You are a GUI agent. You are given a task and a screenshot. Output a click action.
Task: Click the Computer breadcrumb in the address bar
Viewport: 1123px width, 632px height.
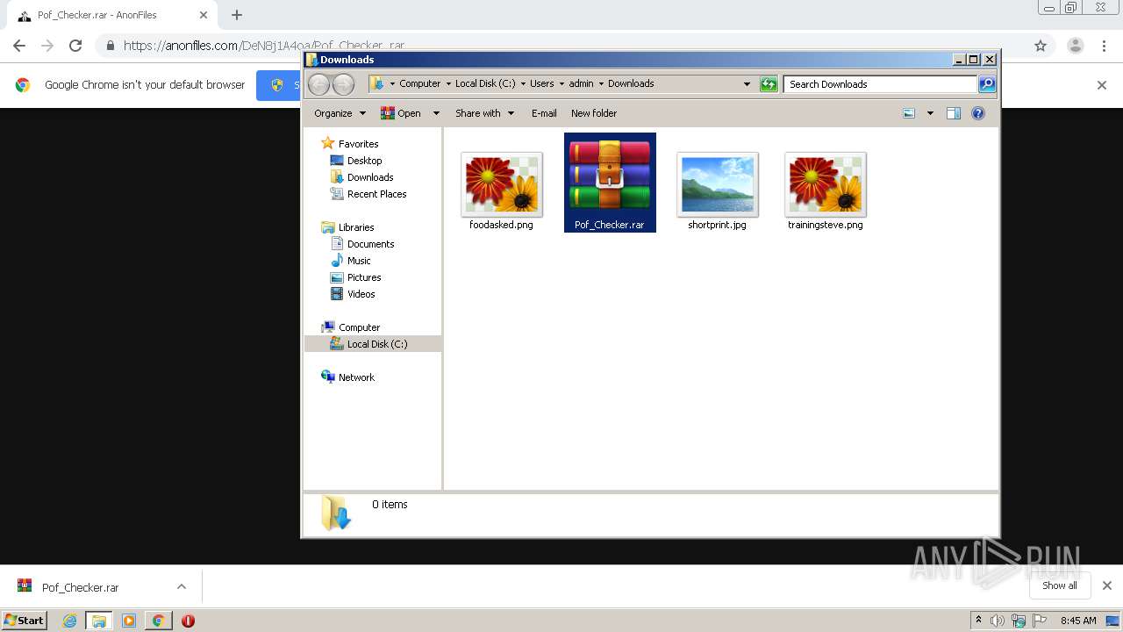[x=419, y=84]
